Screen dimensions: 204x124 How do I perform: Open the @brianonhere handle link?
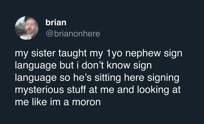tap(73, 34)
